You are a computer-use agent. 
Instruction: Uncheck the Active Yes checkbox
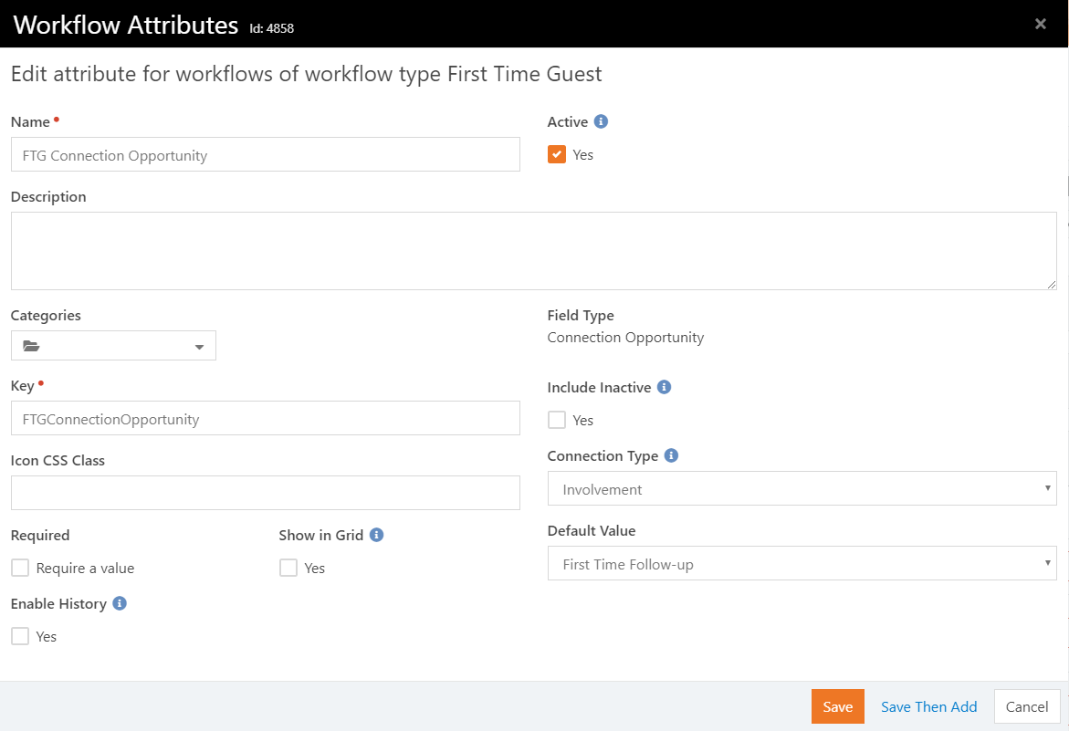[x=556, y=154]
